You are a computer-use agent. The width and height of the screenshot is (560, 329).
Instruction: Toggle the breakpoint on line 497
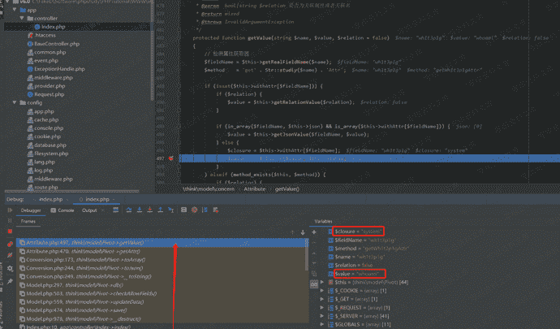point(170,158)
